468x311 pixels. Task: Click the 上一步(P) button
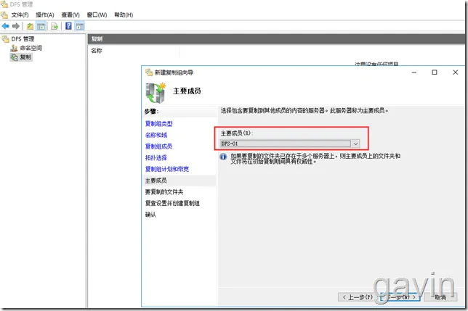[358, 297]
